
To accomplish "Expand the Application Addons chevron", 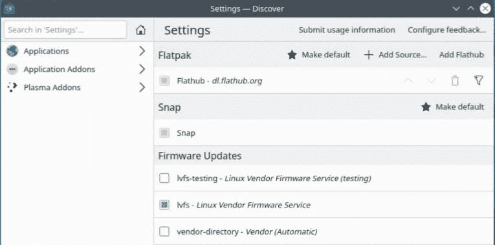I will point(142,69).
